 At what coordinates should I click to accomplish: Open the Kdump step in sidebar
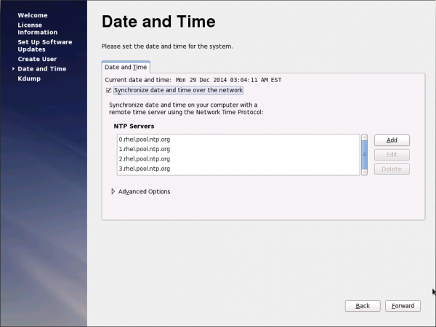[x=29, y=78]
